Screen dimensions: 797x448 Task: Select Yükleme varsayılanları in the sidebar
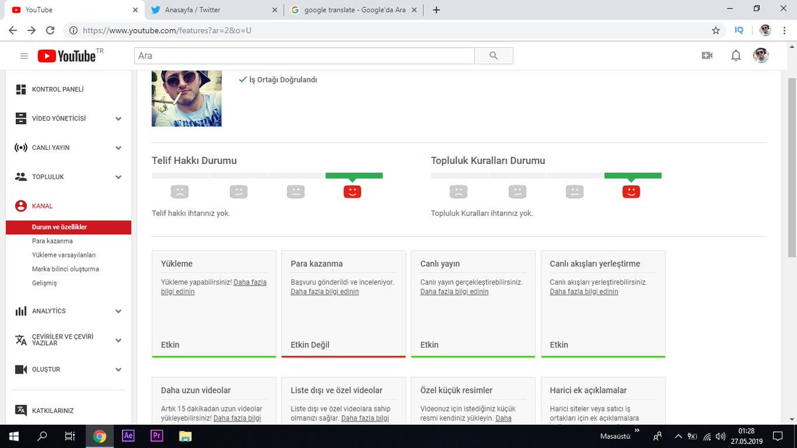tap(64, 255)
